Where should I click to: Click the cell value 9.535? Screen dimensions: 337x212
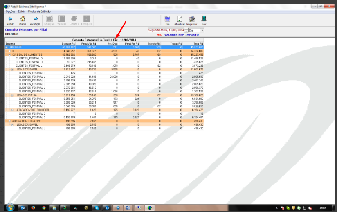(115, 70)
